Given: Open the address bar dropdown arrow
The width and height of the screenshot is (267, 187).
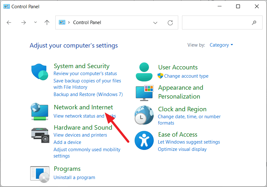Looking at the screenshot, I should click(x=155, y=22).
